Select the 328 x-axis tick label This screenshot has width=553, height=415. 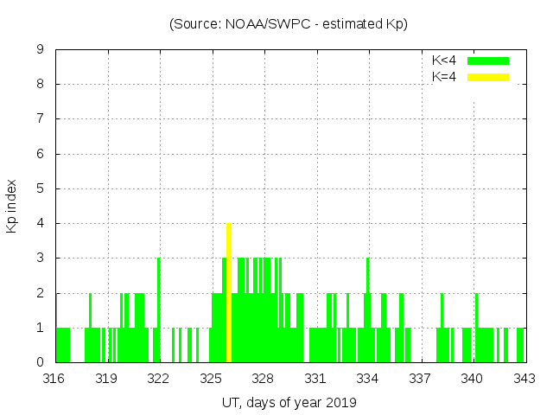(264, 379)
